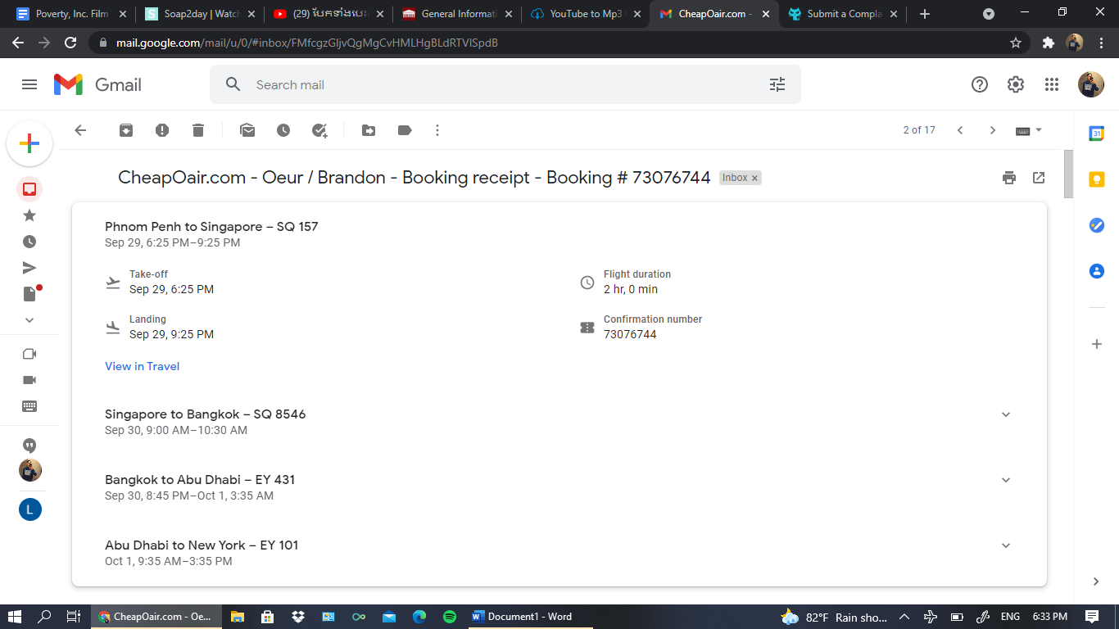The width and height of the screenshot is (1119, 629).
Task: Mark the email as unread
Action: (247, 130)
